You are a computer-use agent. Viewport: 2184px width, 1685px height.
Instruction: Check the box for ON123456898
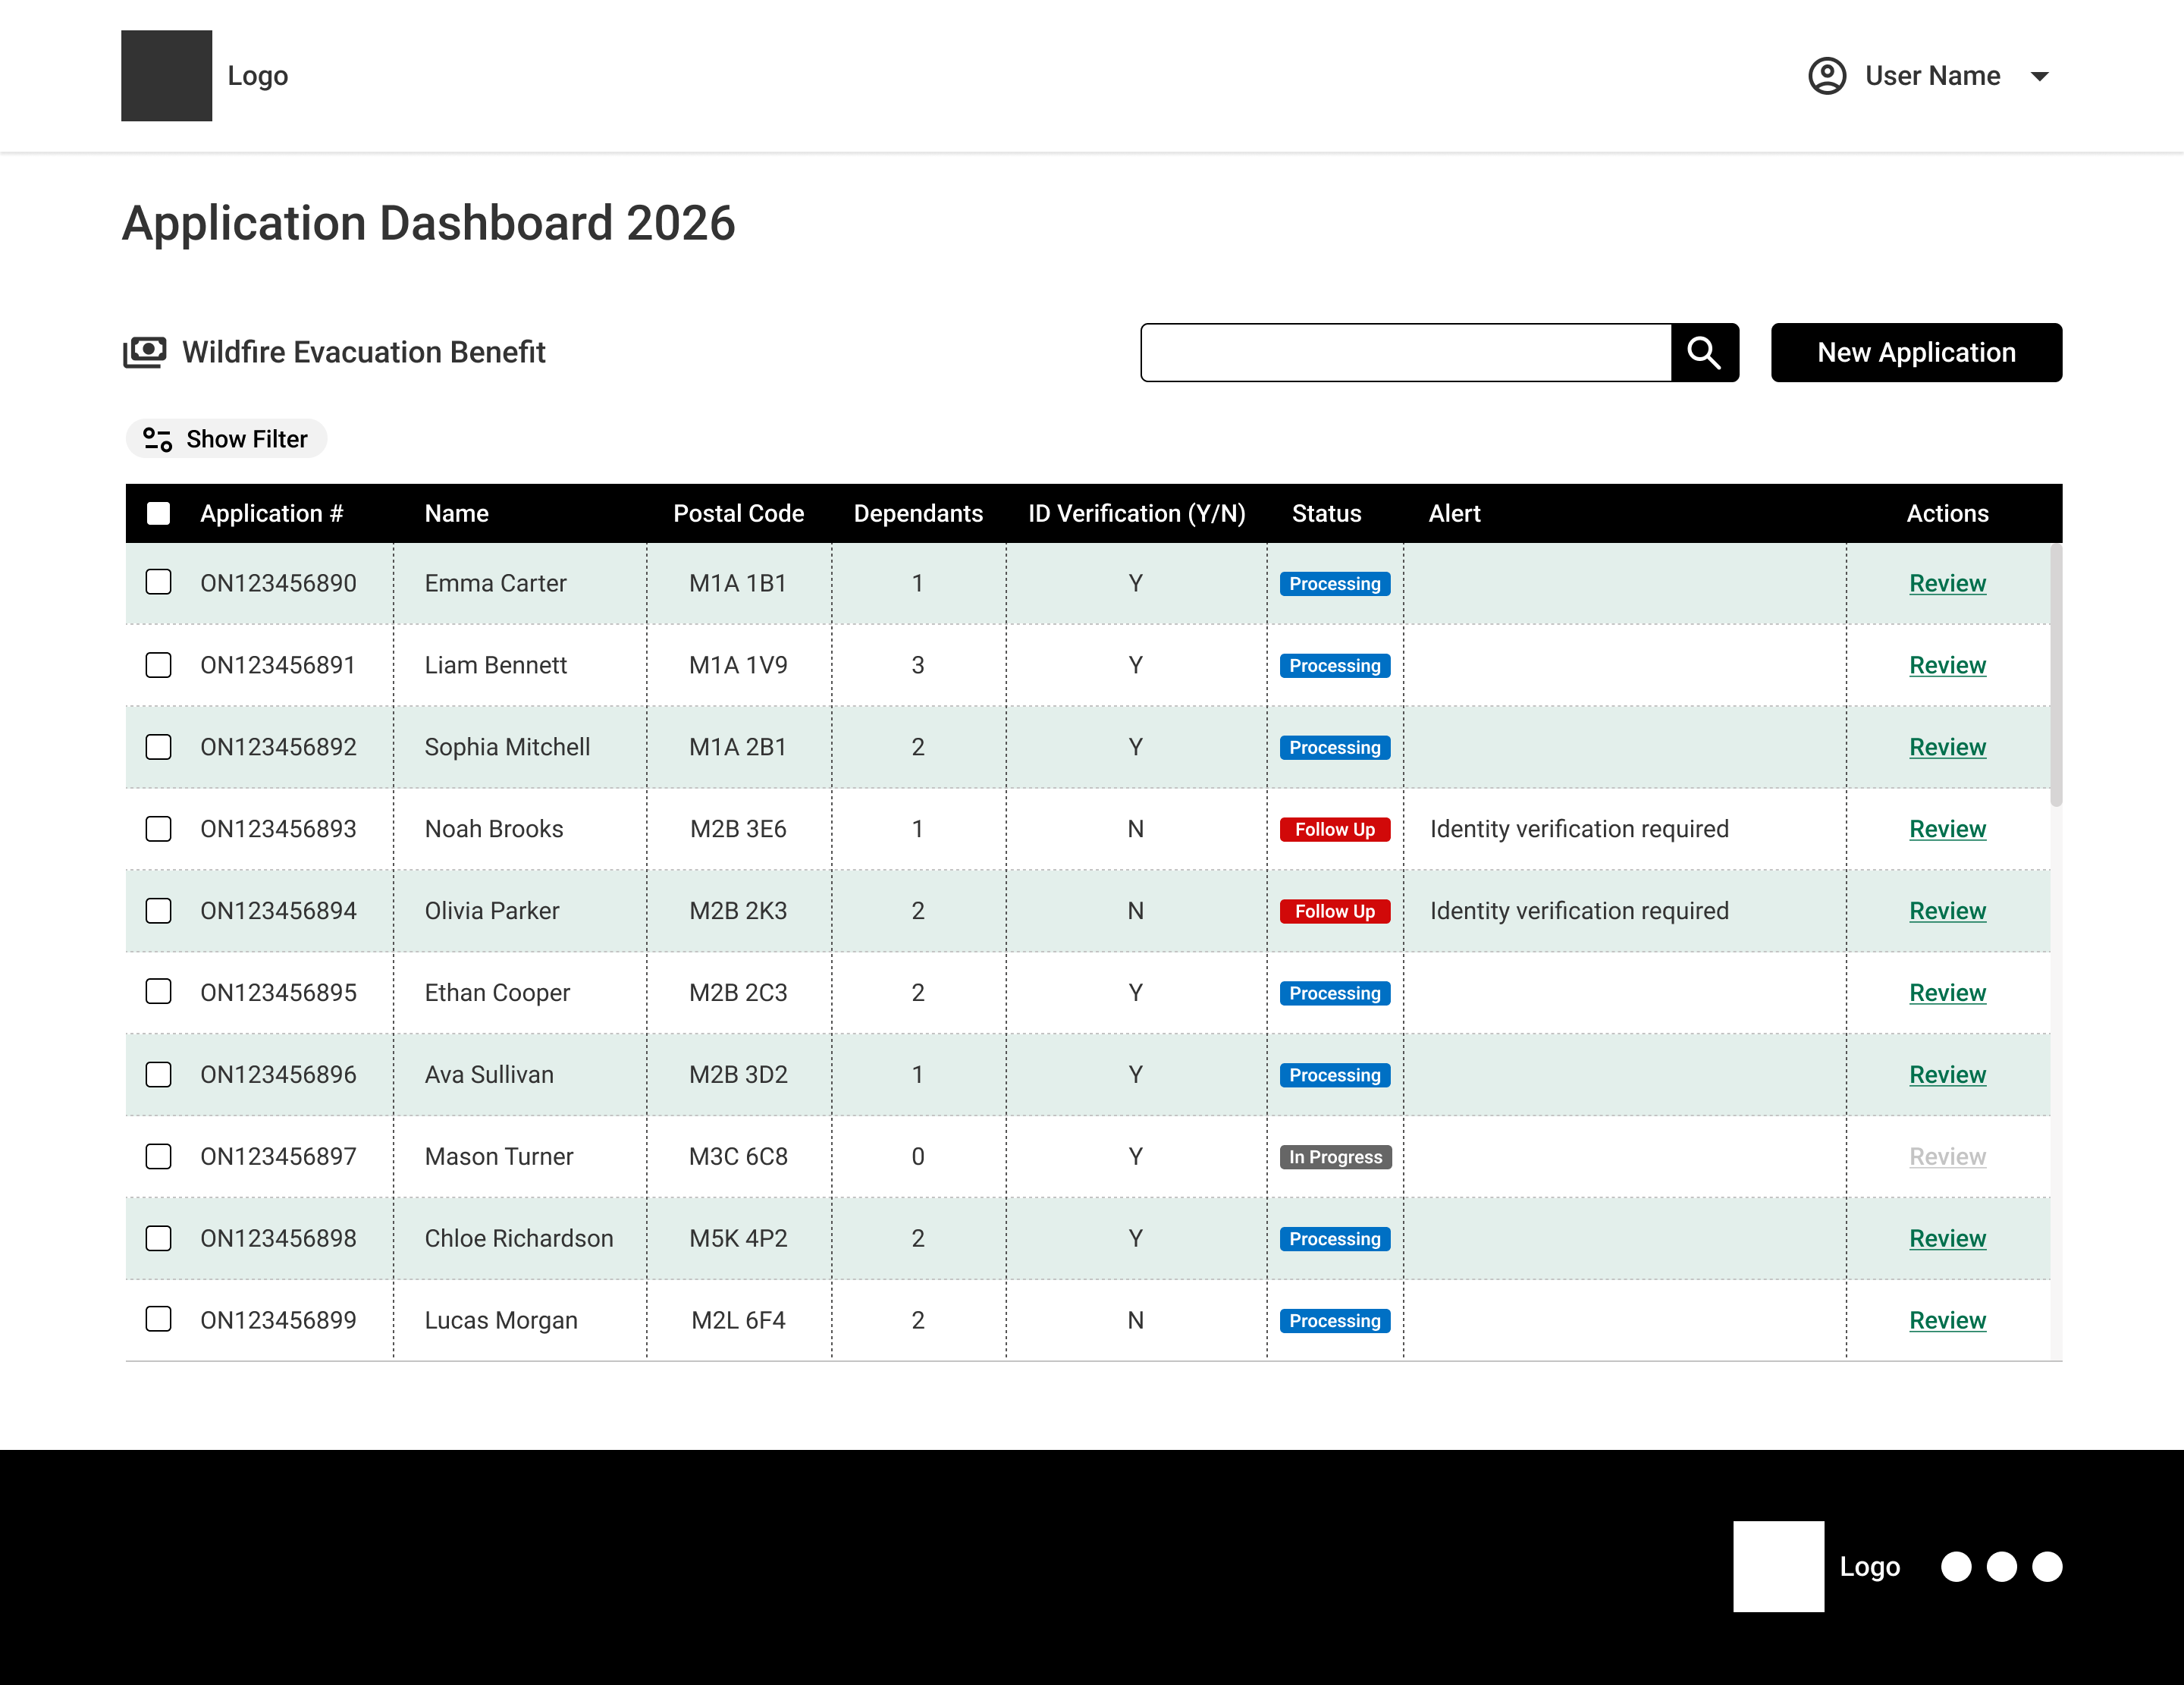point(158,1238)
